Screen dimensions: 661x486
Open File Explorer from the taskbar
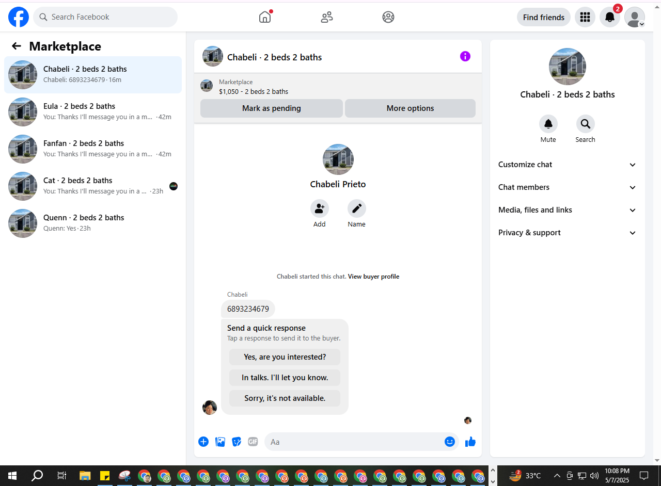85,476
